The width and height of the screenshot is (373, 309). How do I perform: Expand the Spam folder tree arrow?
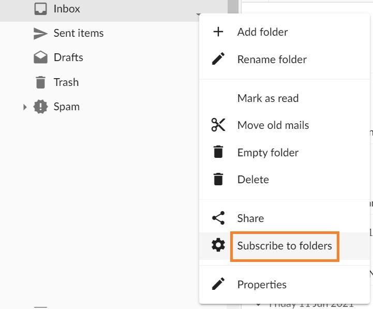coord(25,107)
